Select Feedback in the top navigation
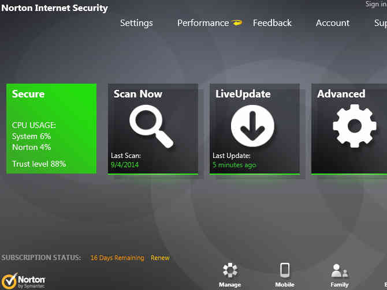The width and height of the screenshot is (387, 290). 272,23
